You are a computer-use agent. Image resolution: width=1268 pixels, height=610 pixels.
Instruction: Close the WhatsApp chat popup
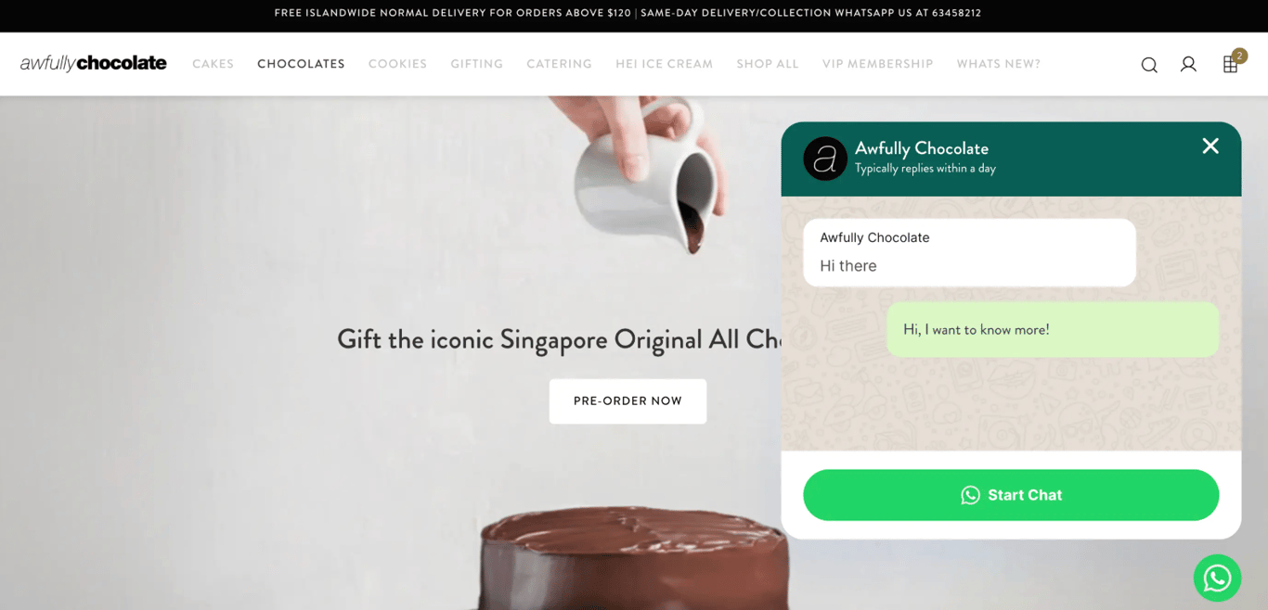pos(1210,146)
